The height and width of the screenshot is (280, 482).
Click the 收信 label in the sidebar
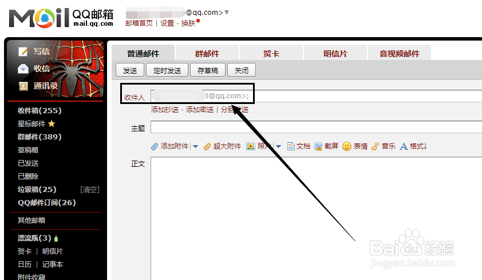pos(42,69)
